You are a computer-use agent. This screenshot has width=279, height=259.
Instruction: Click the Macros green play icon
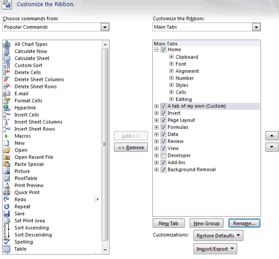(6, 136)
